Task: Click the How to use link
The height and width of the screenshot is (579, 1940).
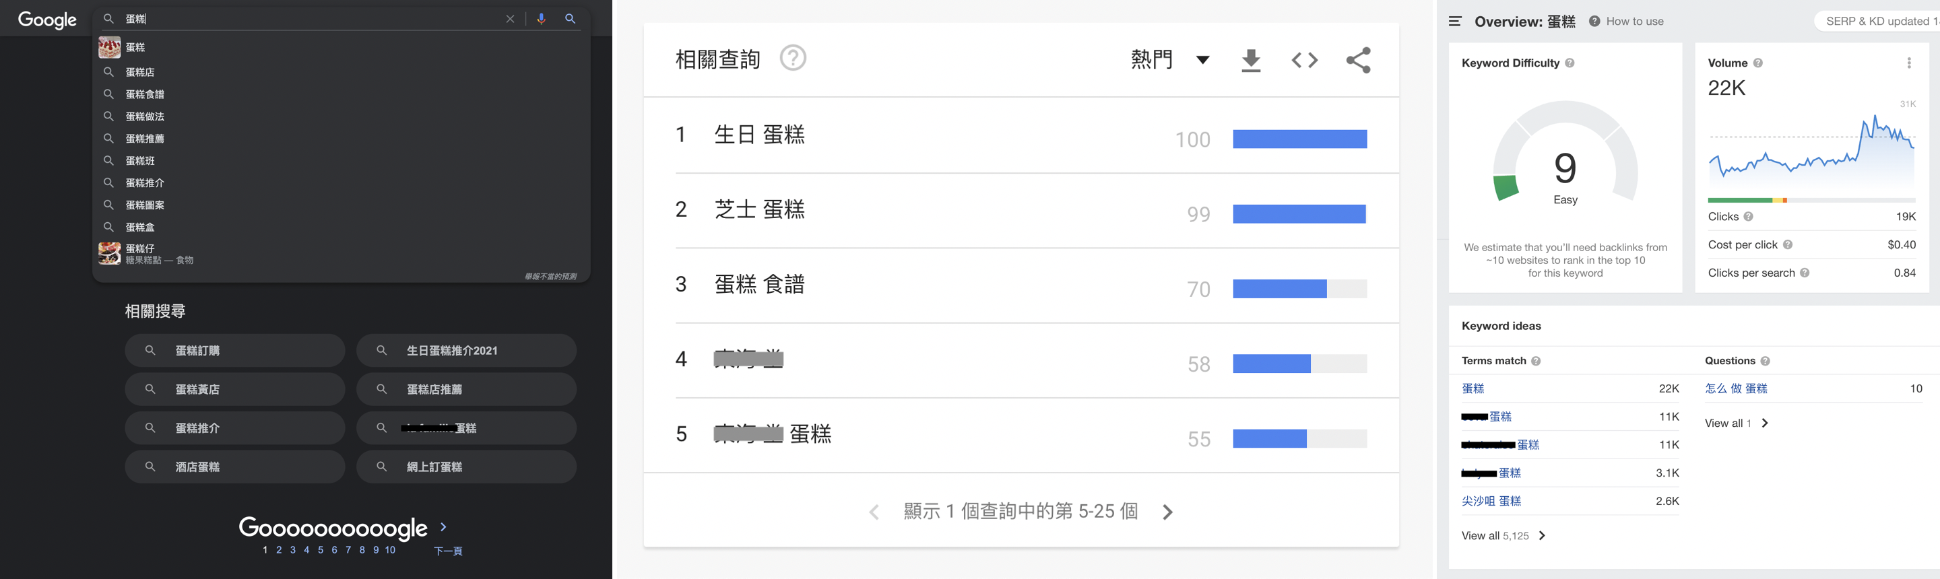Action: (x=1634, y=21)
